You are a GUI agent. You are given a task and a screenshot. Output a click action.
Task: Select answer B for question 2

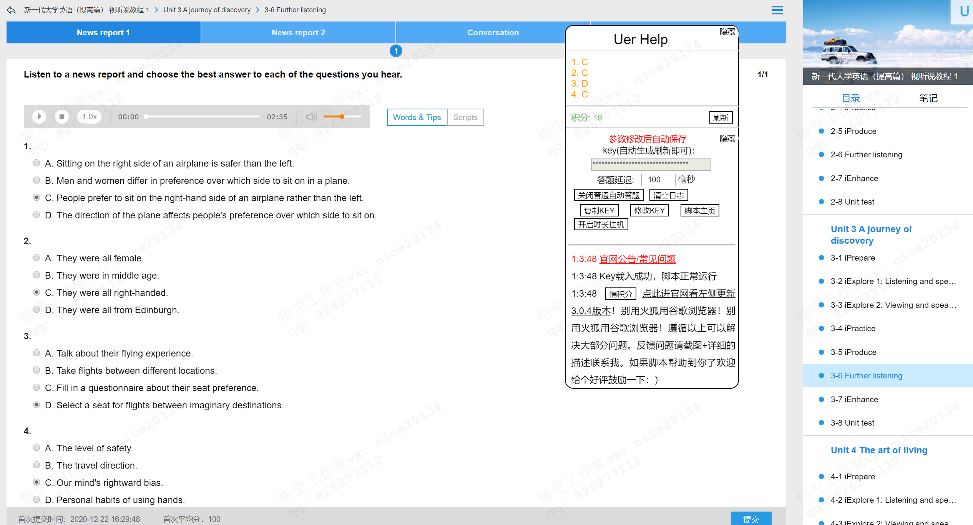[x=37, y=275]
